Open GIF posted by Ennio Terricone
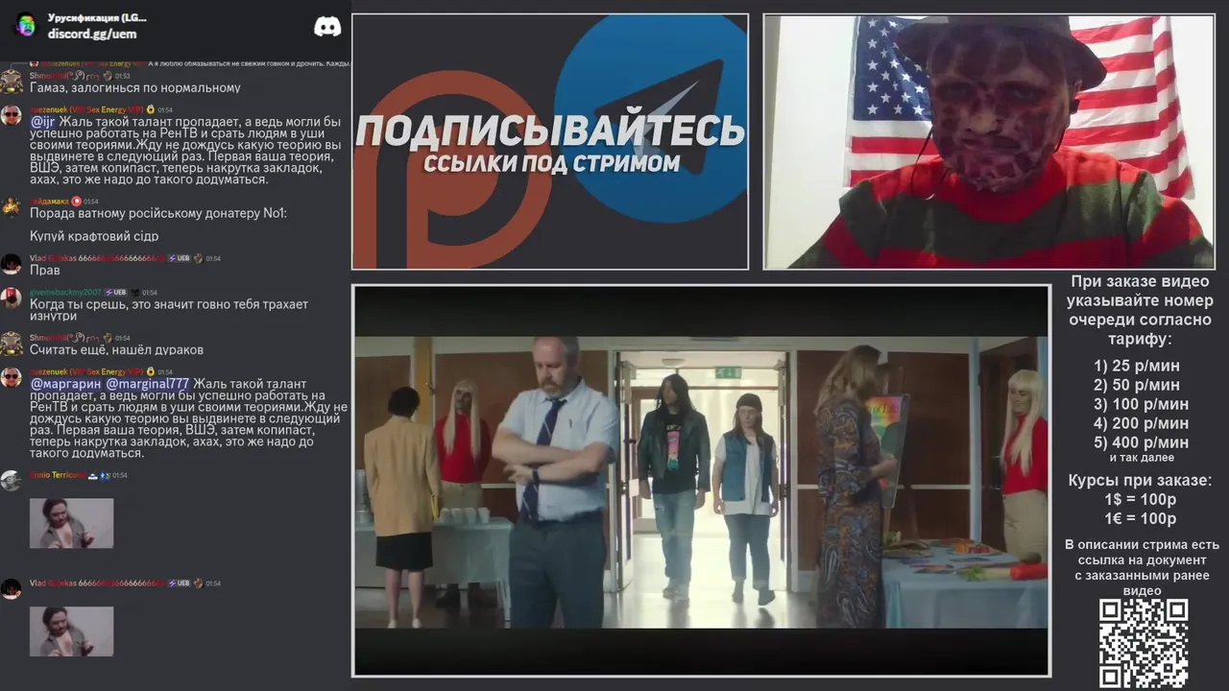 point(71,523)
